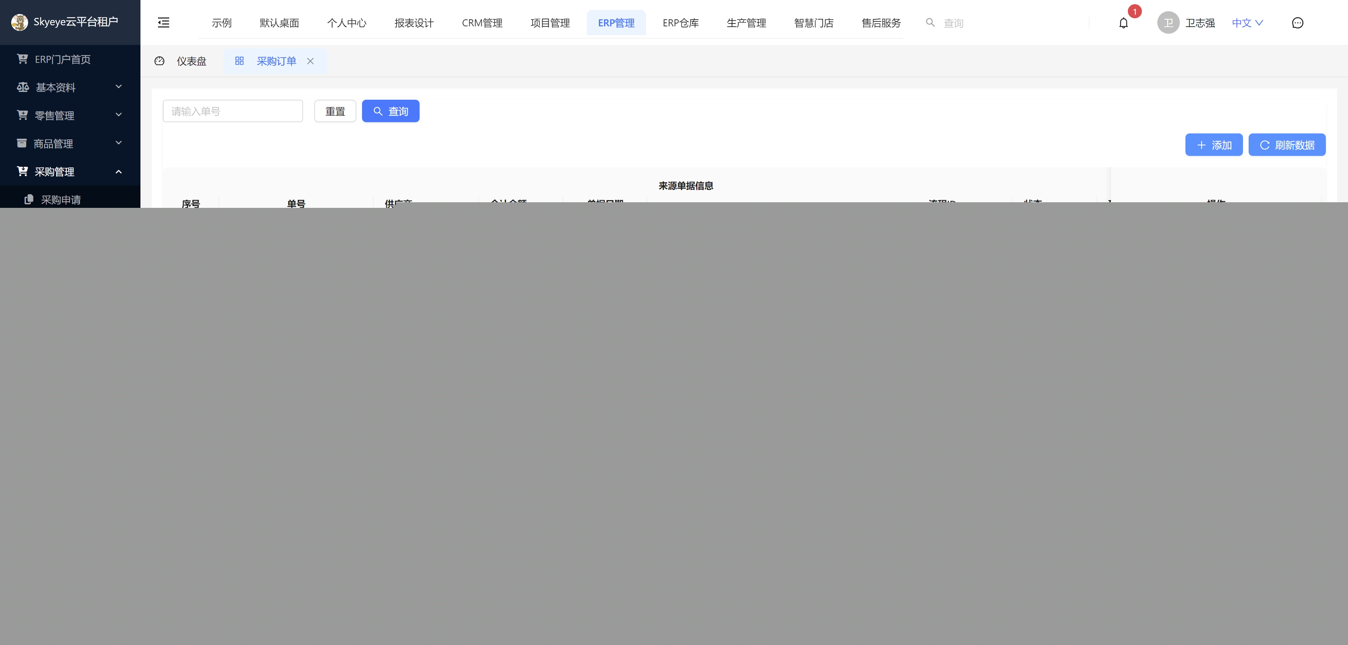
Task: Open the CRM管理 top menu
Action: tap(481, 23)
